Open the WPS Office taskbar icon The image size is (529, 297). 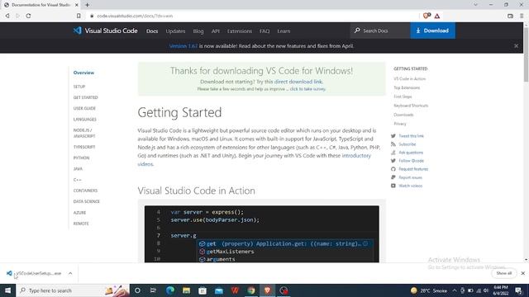(x=235, y=290)
